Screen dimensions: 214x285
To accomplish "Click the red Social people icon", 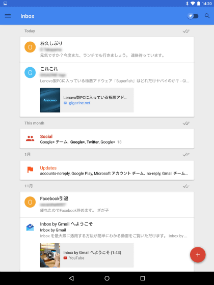I will coord(30,138).
